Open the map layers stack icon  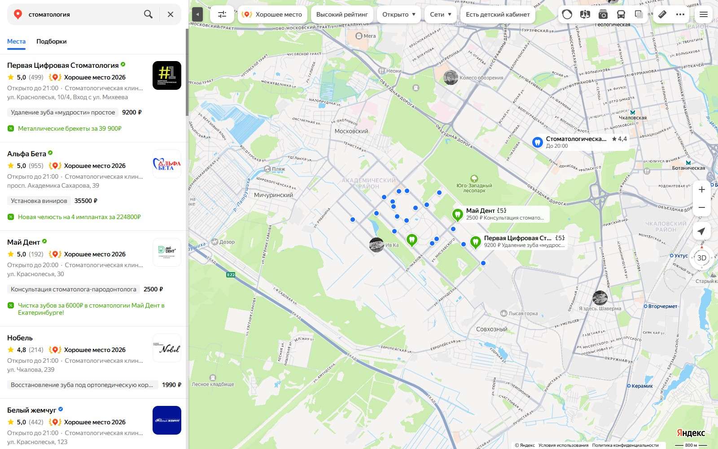[639, 14]
